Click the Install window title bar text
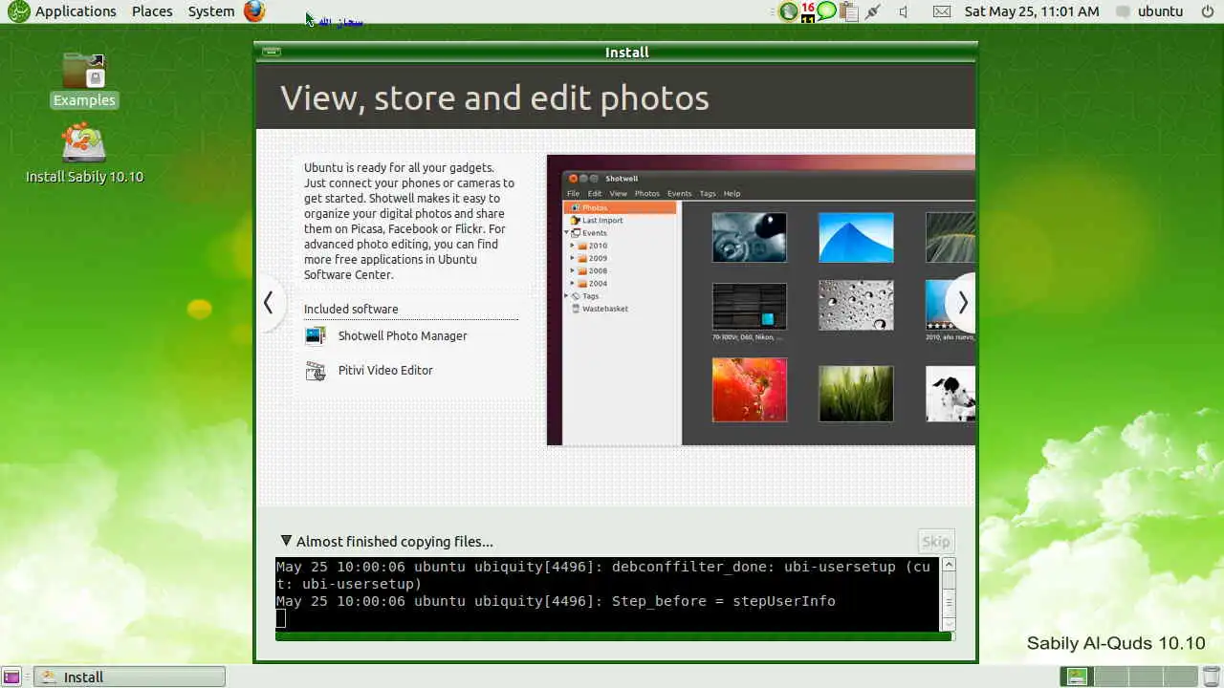This screenshot has height=688, width=1224. [x=627, y=52]
